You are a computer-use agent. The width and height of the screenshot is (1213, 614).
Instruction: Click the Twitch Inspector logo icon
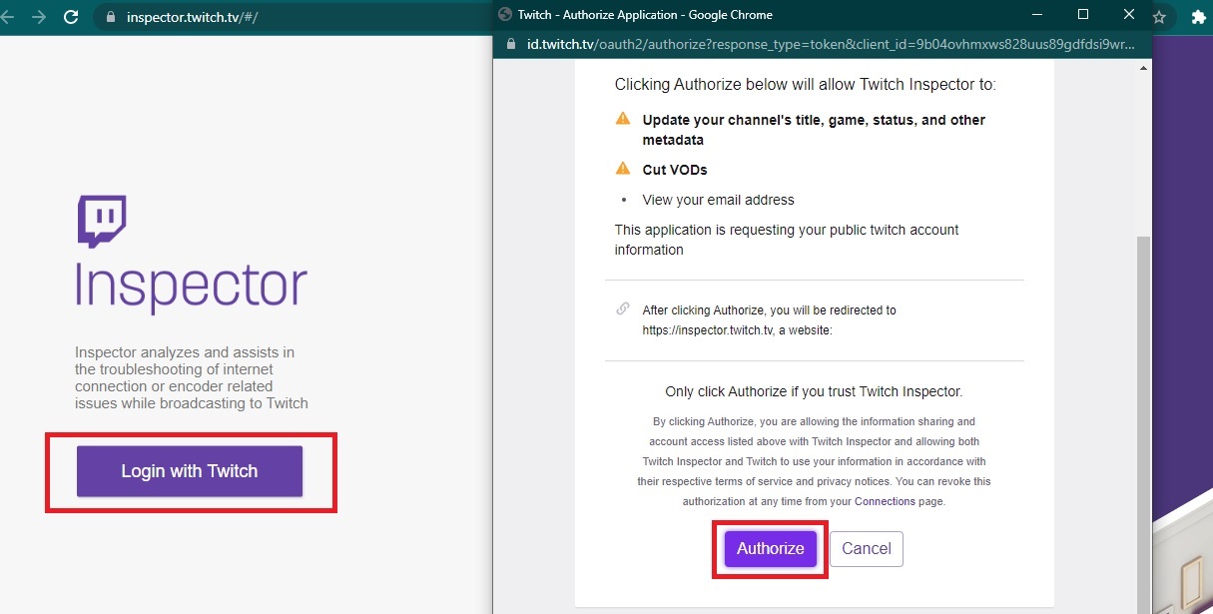[x=102, y=221]
